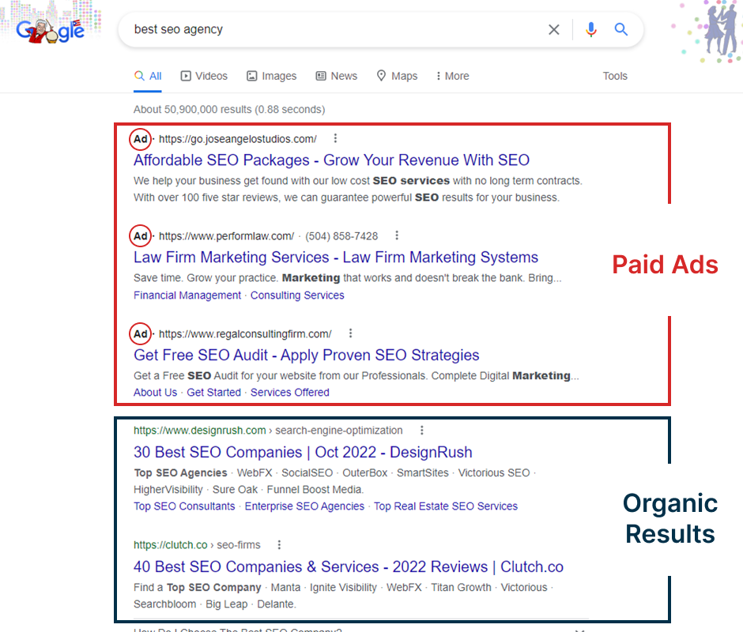The height and width of the screenshot is (632, 743).
Task: Follow the Consulting Services sitelink
Action: point(297,295)
